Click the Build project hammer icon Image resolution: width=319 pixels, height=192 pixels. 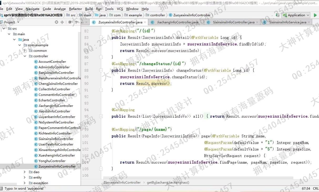coord(278,15)
